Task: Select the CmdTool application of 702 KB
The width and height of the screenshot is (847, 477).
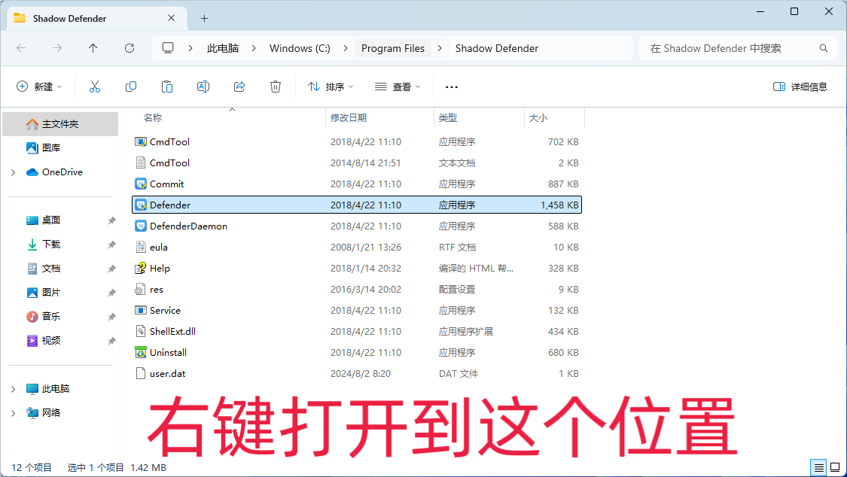Action: pyautogui.click(x=357, y=142)
